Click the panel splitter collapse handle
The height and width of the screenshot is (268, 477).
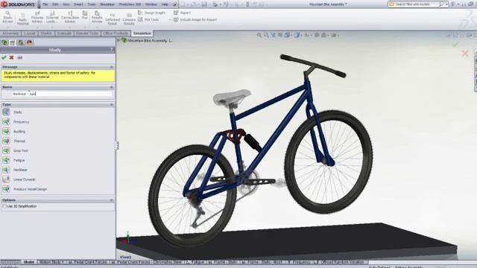(x=117, y=145)
